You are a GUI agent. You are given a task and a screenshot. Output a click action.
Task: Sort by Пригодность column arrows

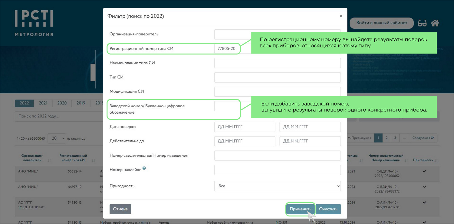436,160
